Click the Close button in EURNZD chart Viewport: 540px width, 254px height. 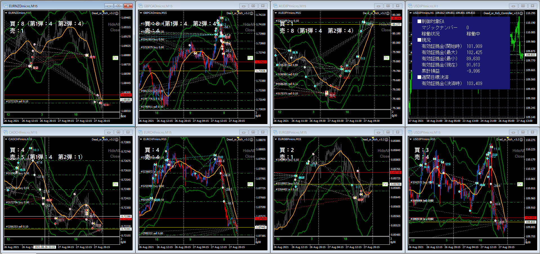coord(115,30)
